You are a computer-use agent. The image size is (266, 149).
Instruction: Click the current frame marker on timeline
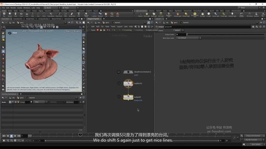(x=80, y=135)
